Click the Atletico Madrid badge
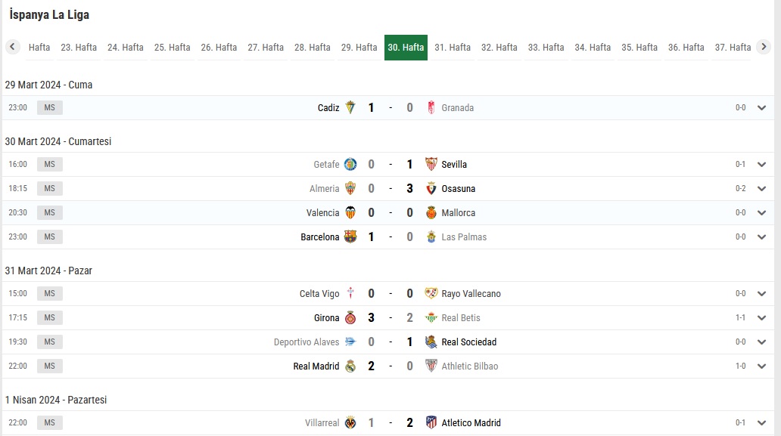 [431, 422]
